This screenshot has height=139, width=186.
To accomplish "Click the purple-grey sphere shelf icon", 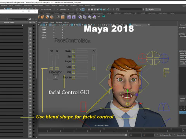I will point(80,17).
